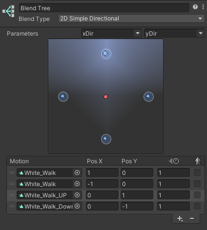Open the Blend Tree three-dot options menu
Viewport: 207px width, 230px height.
[x=203, y=7]
